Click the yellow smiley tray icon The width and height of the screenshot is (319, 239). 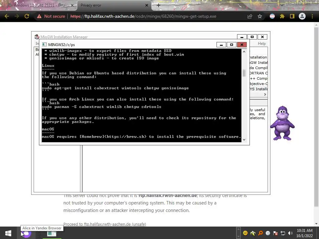(245, 233)
